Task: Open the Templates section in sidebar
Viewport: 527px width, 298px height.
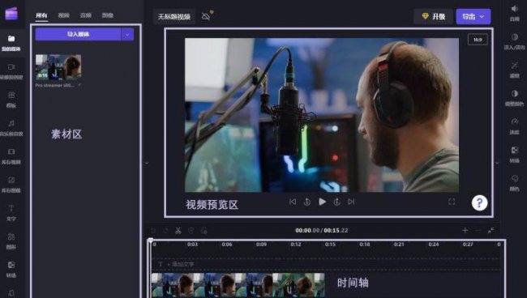Action: [x=11, y=100]
